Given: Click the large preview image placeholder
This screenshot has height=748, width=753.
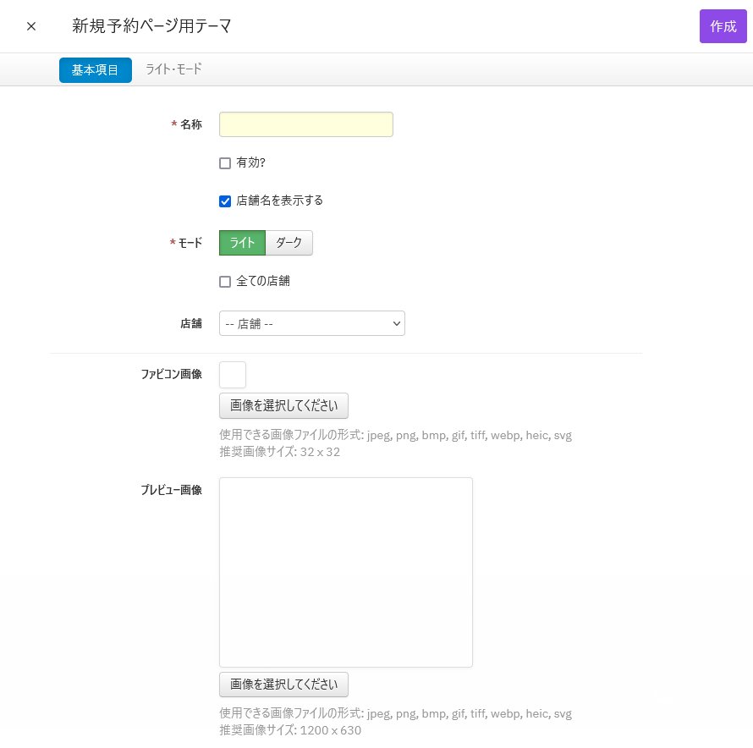Looking at the screenshot, I should click(x=345, y=572).
